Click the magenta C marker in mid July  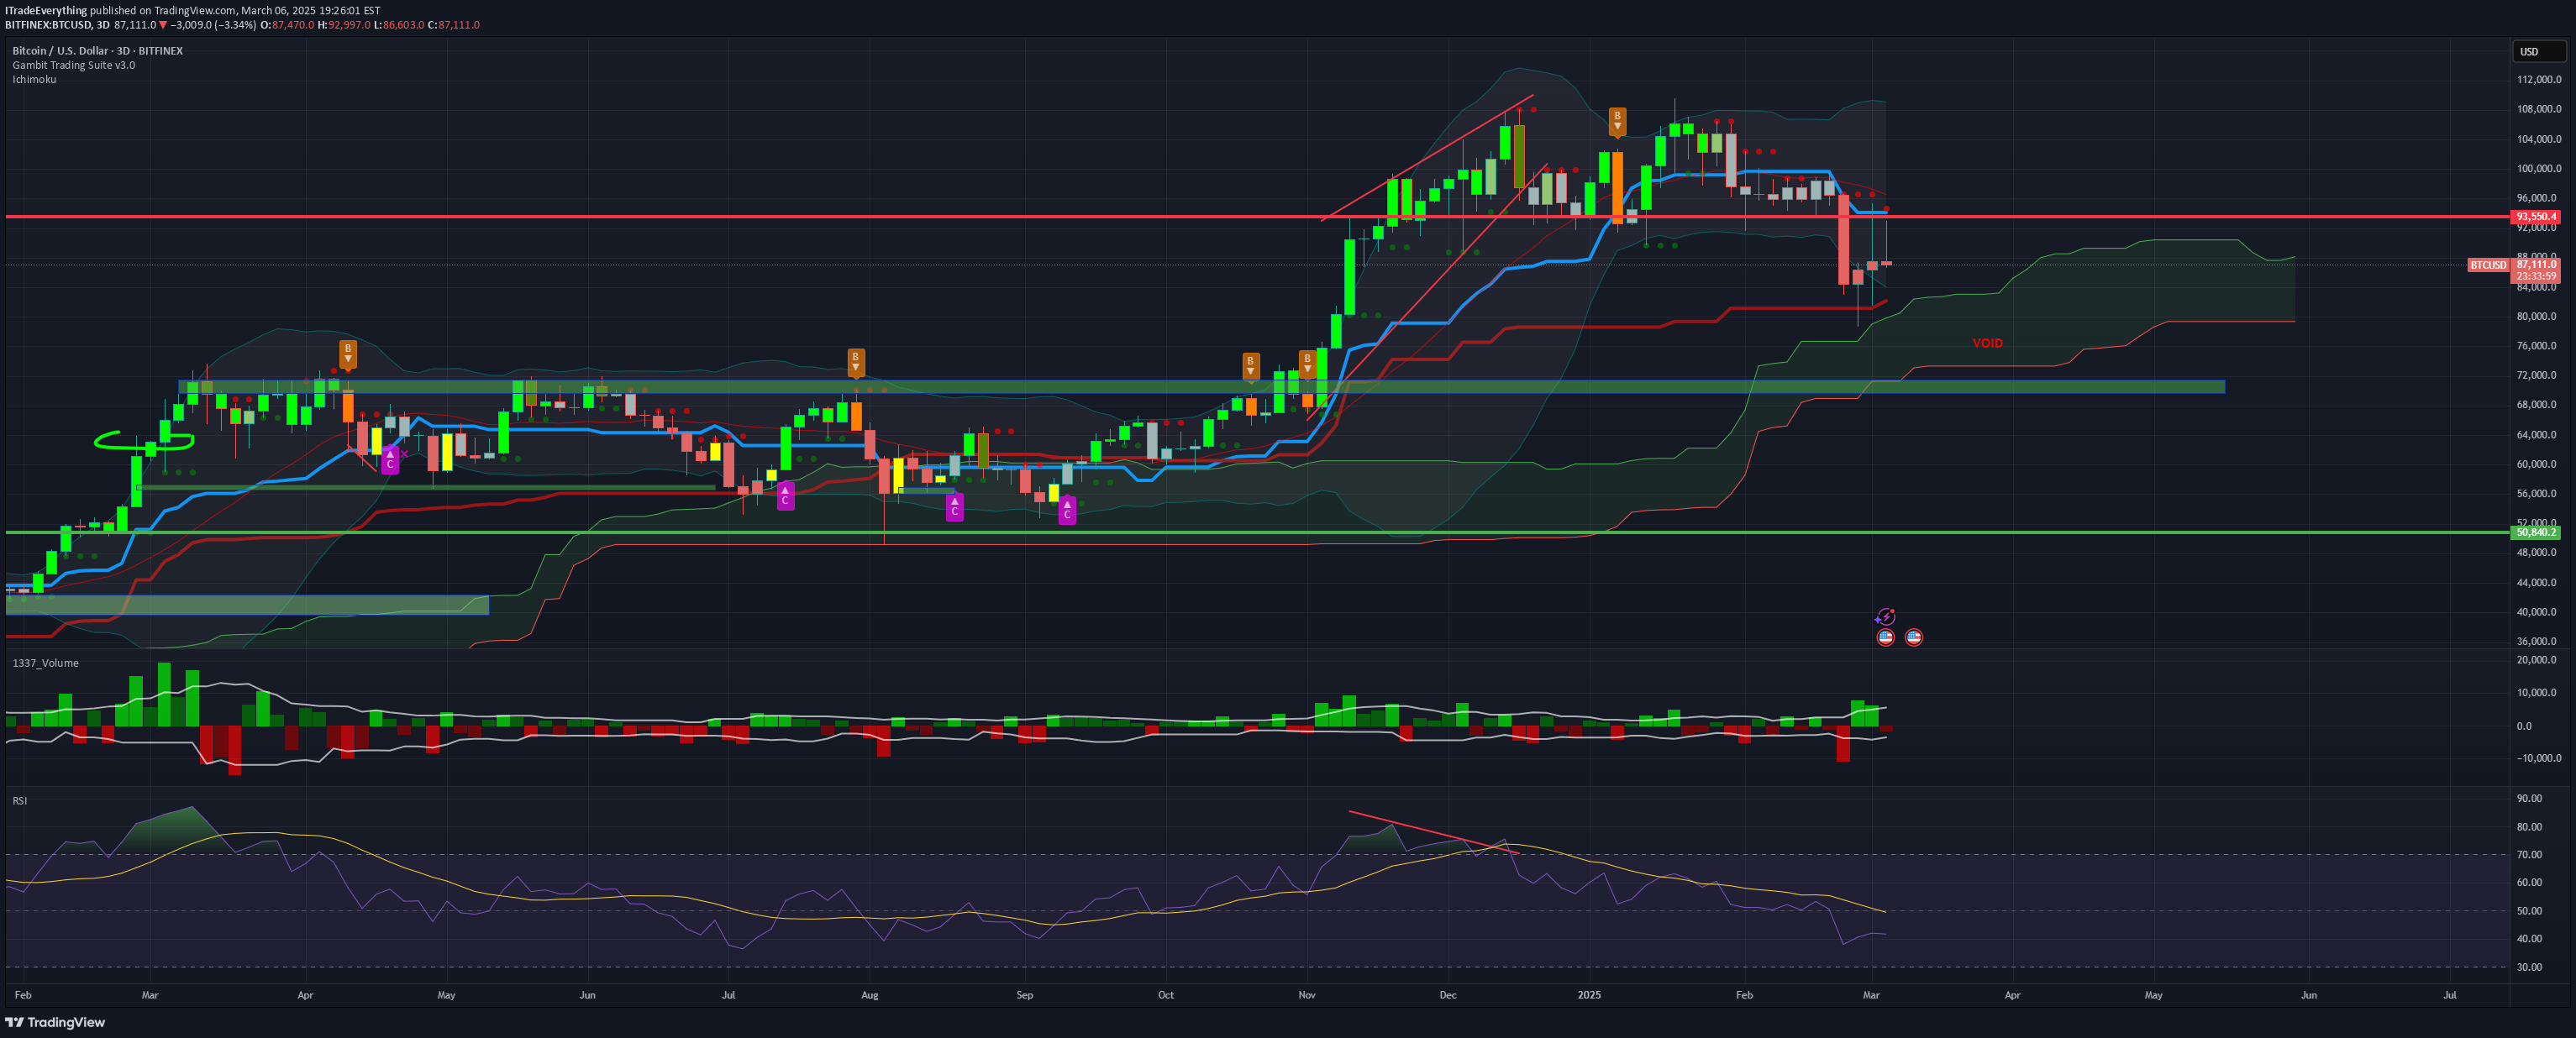click(785, 495)
